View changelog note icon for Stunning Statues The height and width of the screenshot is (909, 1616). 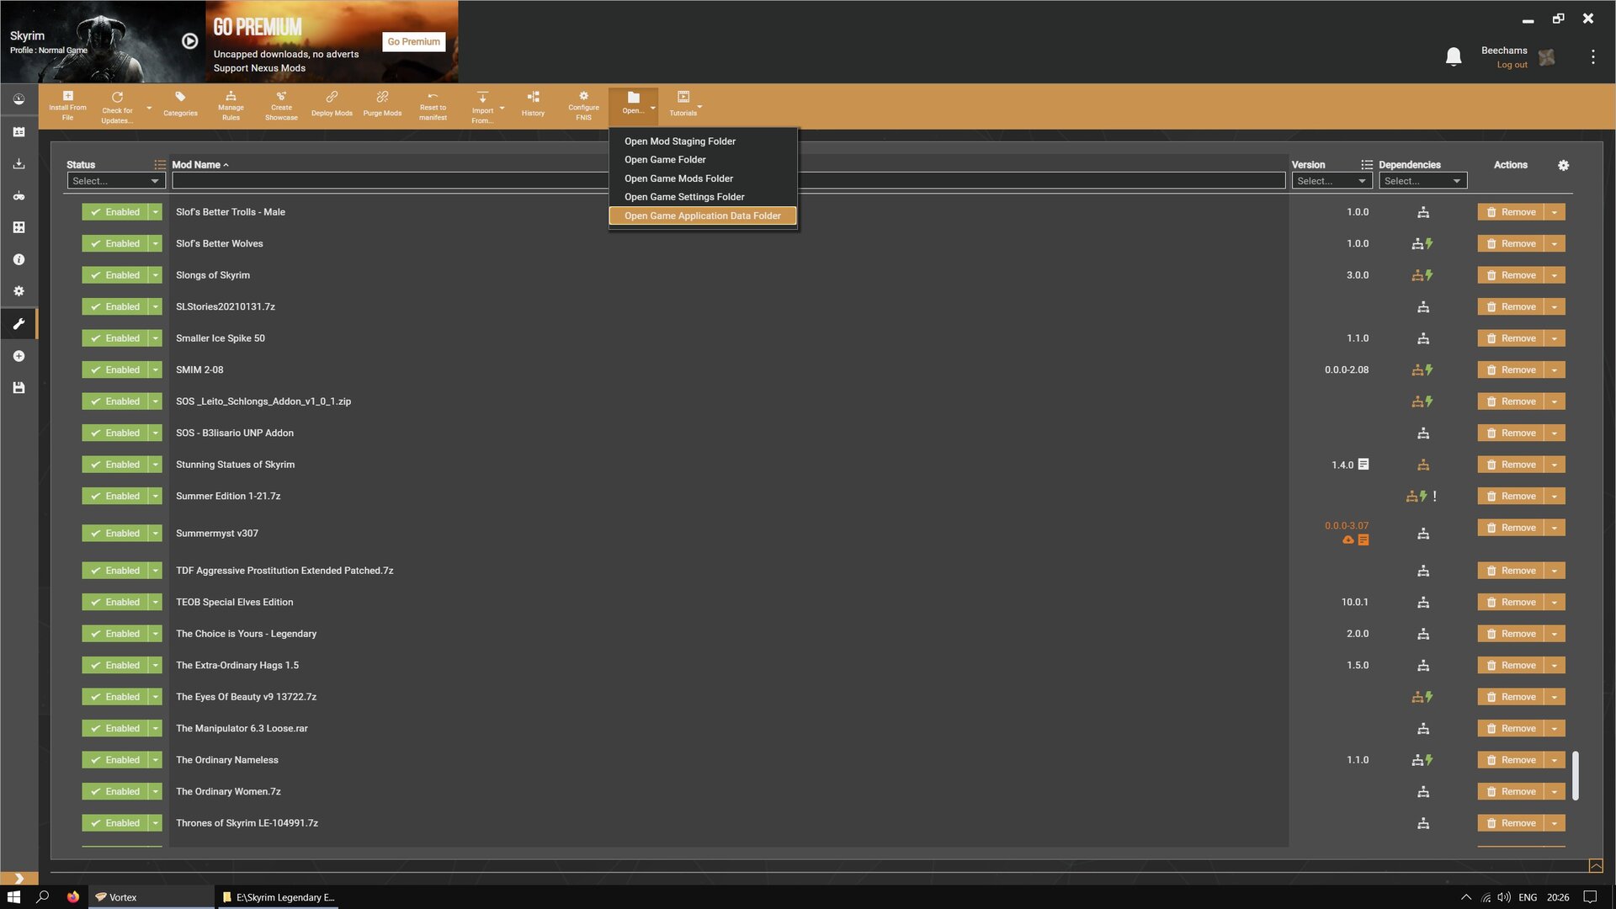(x=1363, y=464)
